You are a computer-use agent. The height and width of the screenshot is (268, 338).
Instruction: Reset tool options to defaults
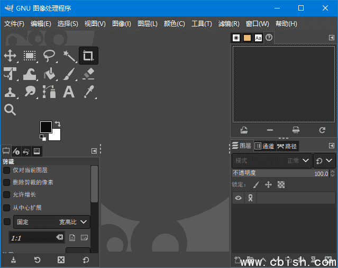[86, 260]
